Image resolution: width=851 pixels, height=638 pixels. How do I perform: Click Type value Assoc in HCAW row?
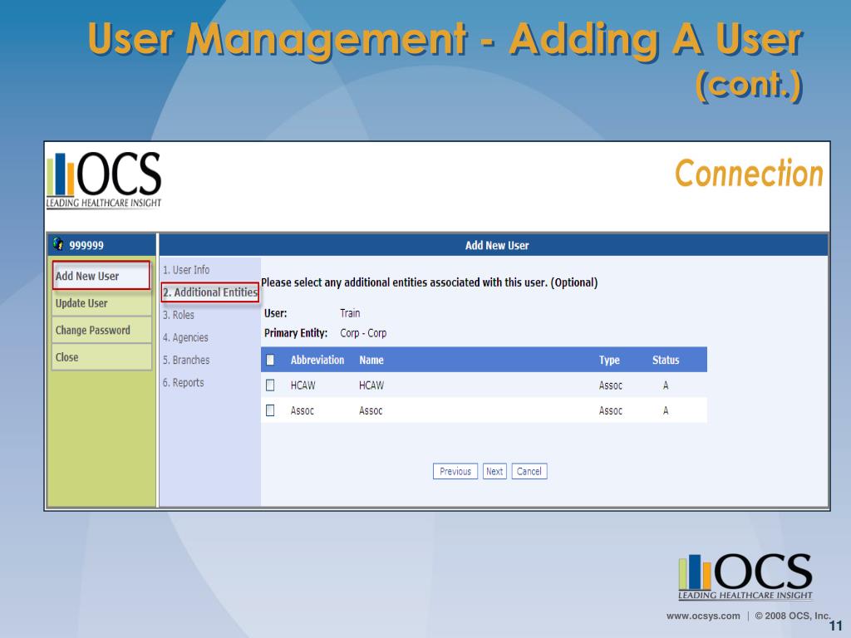coord(611,385)
